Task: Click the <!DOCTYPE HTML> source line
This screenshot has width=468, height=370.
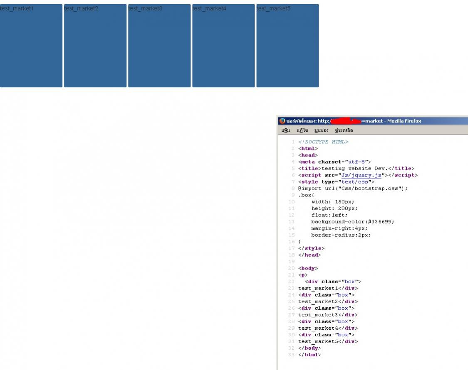Action: click(323, 142)
